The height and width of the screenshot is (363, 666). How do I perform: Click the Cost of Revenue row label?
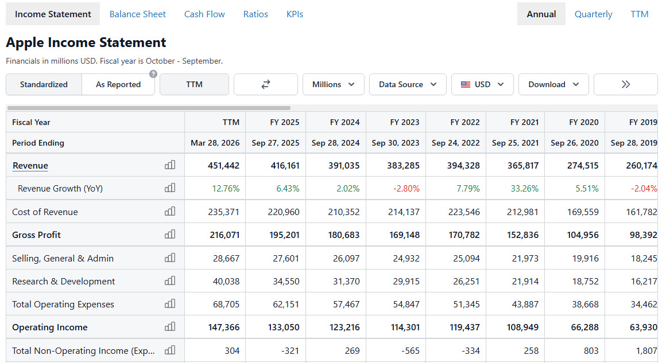click(x=45, y=212)
